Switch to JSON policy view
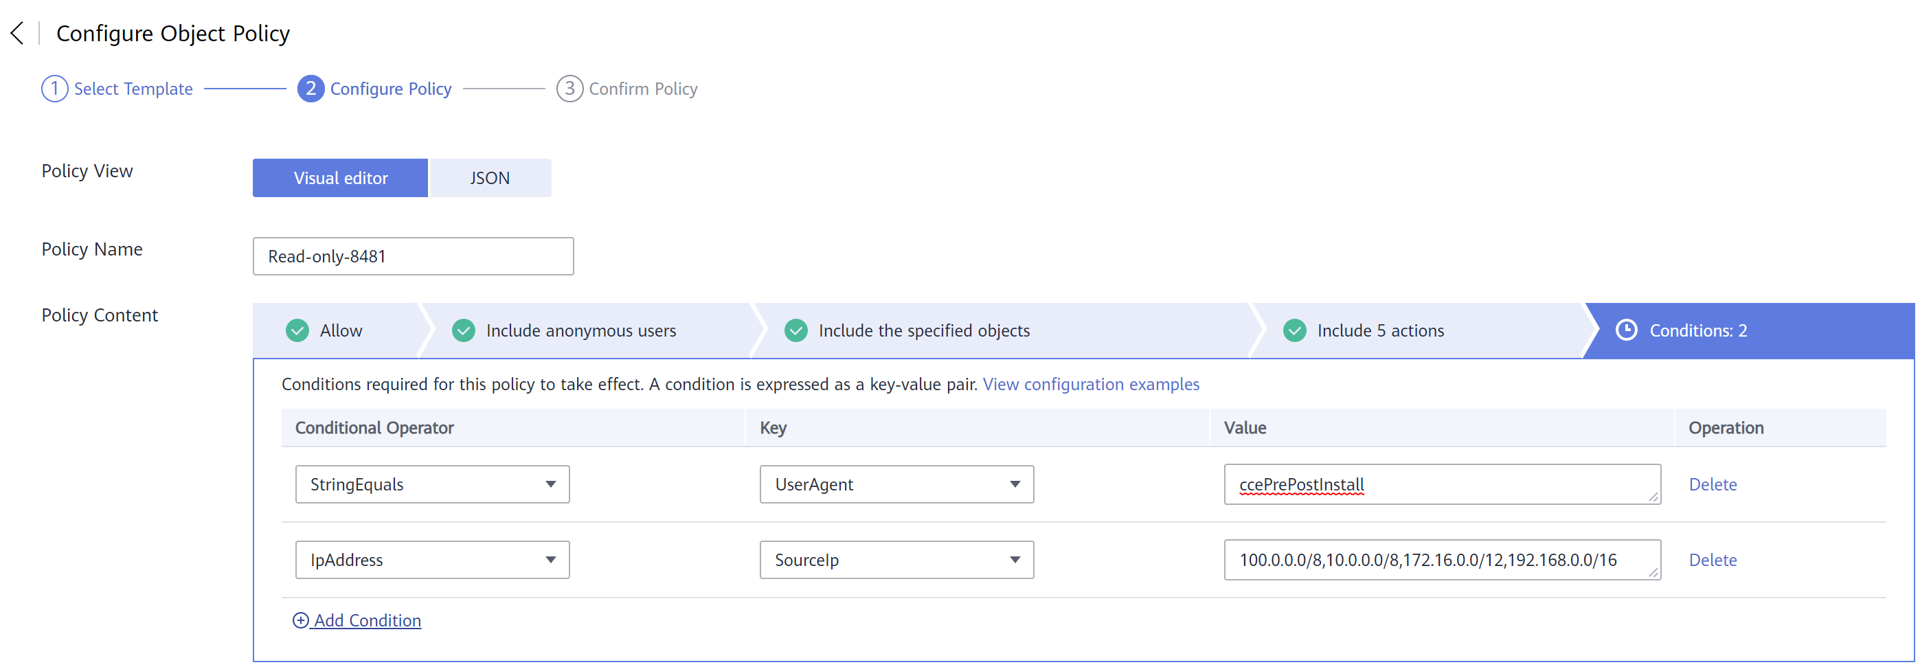The width and height of the screenshot is (1920, 667). (x=490, y=178)
